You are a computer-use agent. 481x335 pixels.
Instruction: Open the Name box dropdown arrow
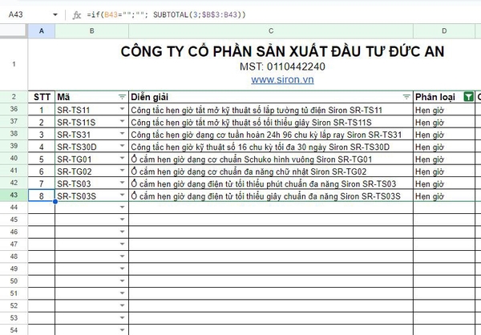(55, 14)
